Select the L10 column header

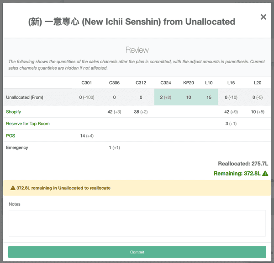tap(209, 83)
